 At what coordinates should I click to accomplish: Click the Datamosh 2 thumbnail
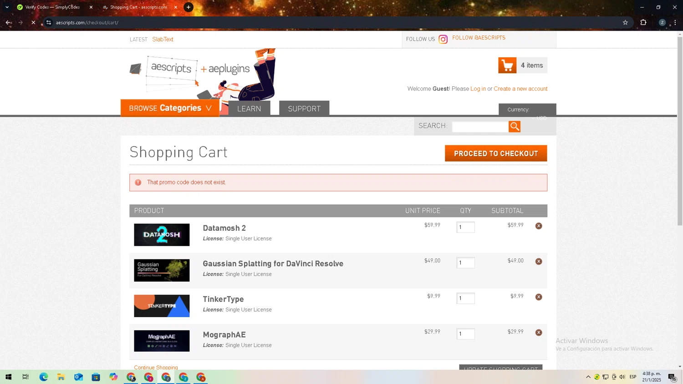[162, 235]
